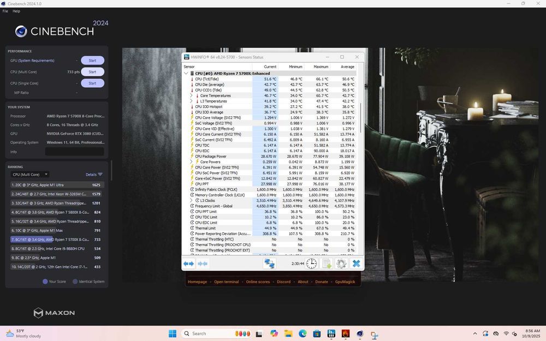Collapse the CPU [#0] AMD Ryzen 7 5700X group
The width and height of the screenshot is (546, 341).
tap(186, 74)
